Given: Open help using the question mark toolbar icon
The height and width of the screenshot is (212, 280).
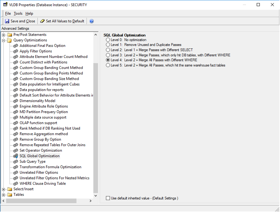Looking at the screenshot, I should click(91, 21).
